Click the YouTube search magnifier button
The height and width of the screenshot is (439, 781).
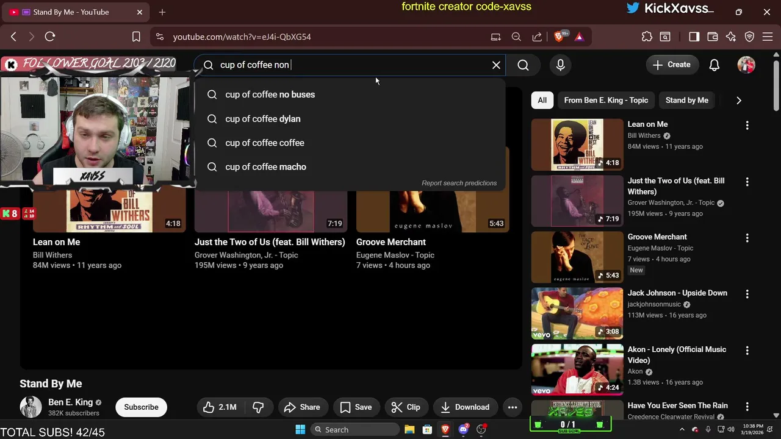tap(523, 65)
